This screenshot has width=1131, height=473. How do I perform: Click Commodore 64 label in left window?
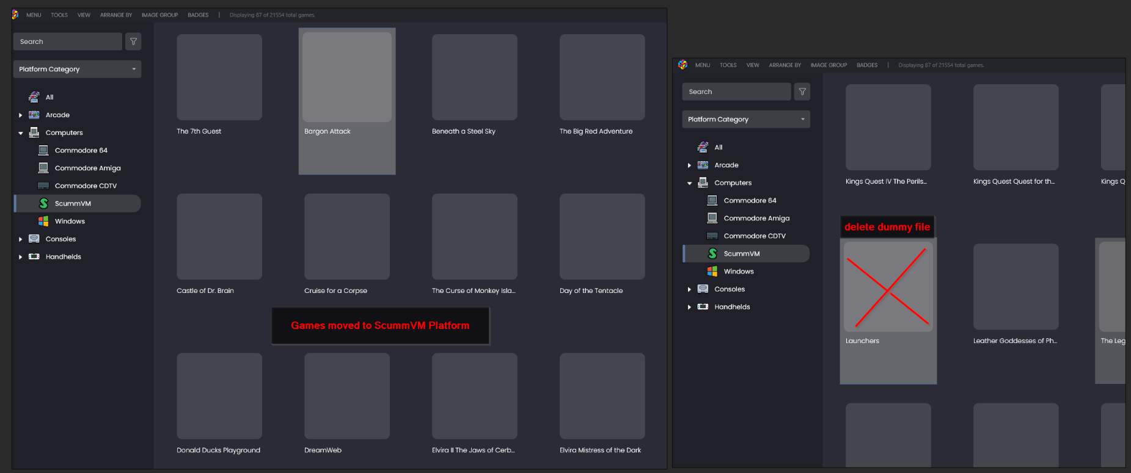81,150
